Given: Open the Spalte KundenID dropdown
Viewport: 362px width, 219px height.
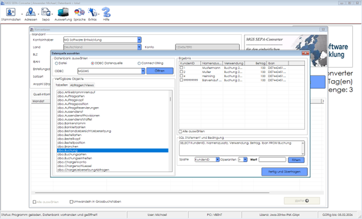Looking at the screenshot, I should click(218, 160).
